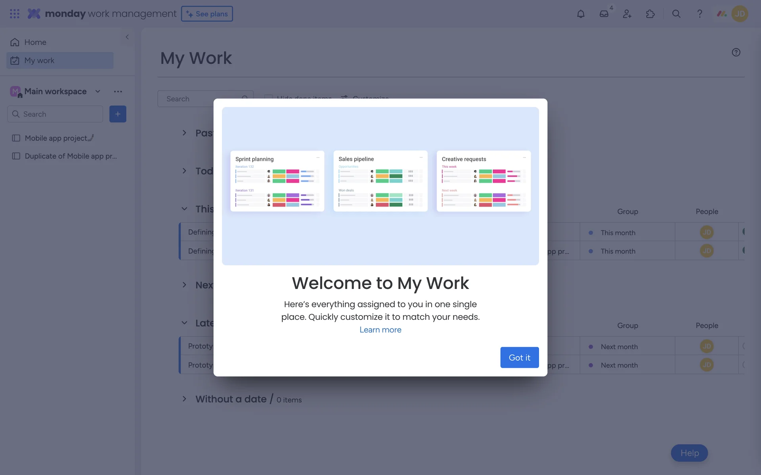
Task: Go to Home in sidebar
Action: [x=35, y=42]
